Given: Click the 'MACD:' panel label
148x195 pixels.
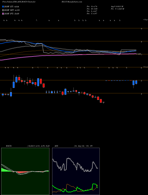Looking at the screenshot, I should 9,146.
